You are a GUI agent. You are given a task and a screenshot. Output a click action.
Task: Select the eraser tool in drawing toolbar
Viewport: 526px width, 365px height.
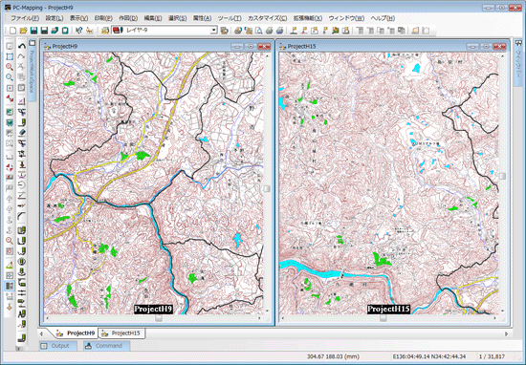pyautogui.click(x=22, y=133)
